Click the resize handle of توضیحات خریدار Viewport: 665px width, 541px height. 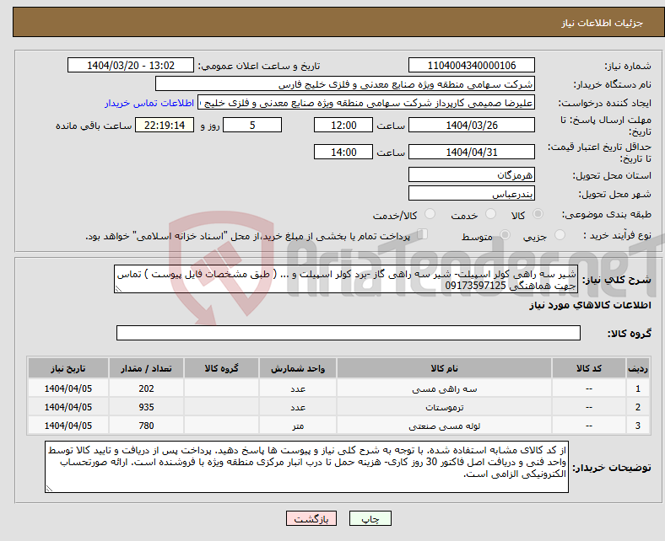(49, 489)
